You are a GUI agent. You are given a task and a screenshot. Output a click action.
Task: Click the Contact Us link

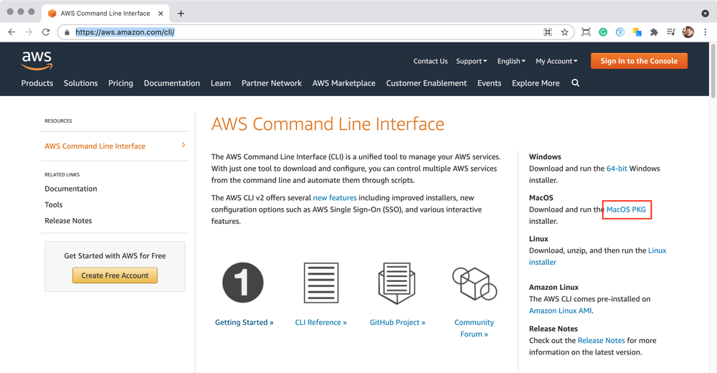point(430,61)
